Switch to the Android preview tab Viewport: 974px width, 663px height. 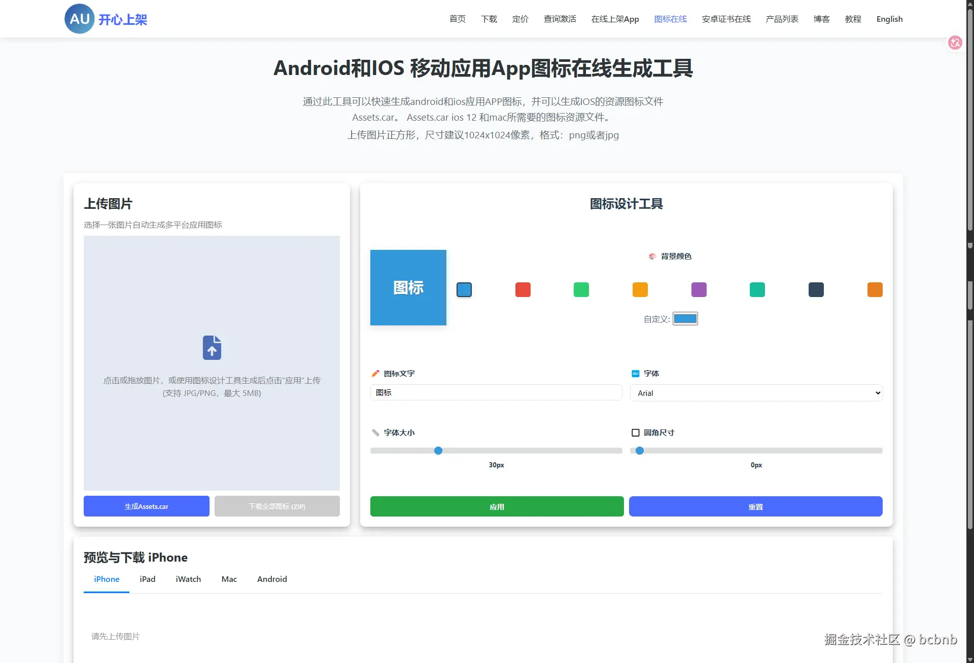point(272,579)
